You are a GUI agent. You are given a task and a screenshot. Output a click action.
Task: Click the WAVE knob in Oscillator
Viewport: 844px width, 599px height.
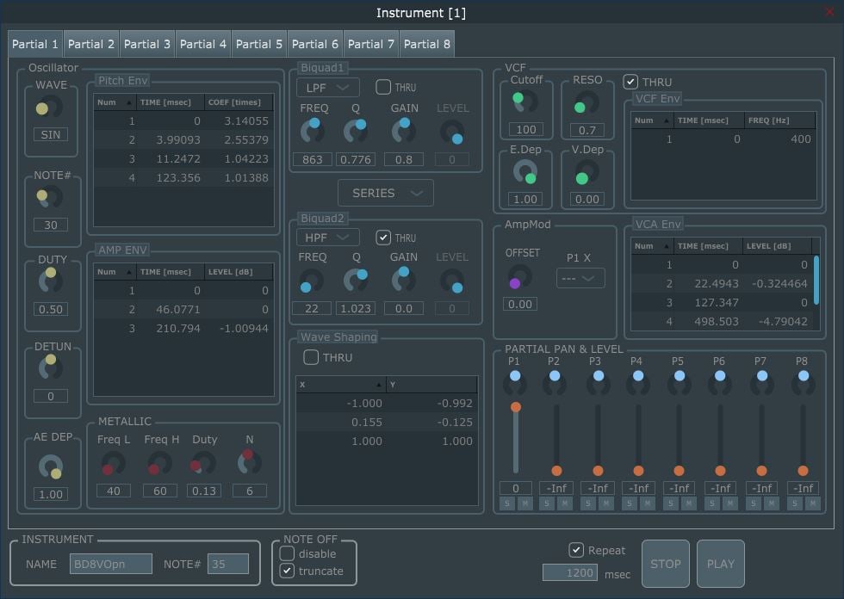(50, 108)
